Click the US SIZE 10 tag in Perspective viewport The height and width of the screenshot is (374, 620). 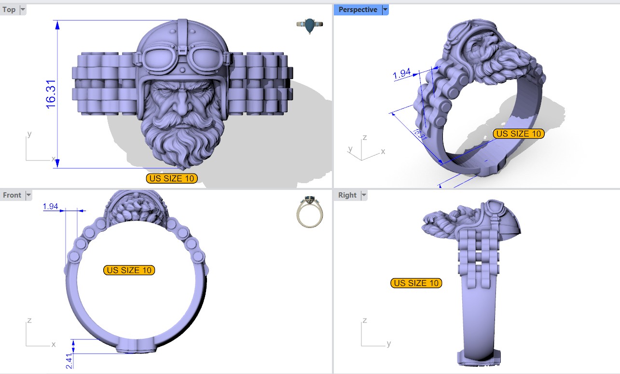[519, 134]
